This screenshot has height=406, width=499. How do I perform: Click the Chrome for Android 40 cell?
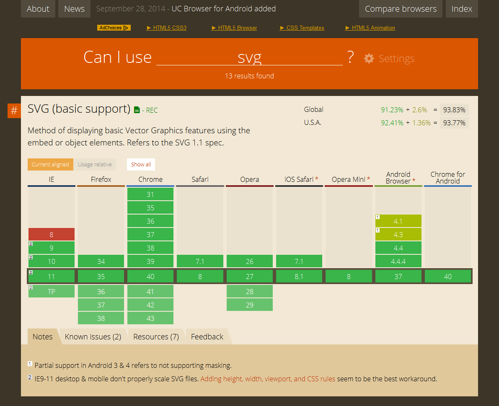448,277
